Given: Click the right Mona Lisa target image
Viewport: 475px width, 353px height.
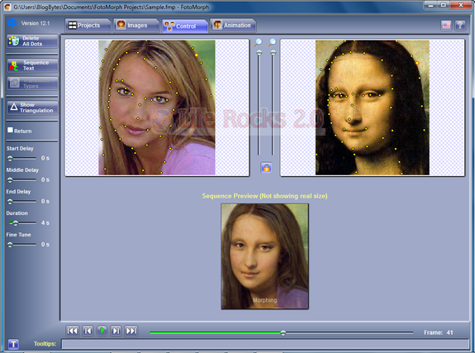Looking at the screenshot, I should (373, 107).
